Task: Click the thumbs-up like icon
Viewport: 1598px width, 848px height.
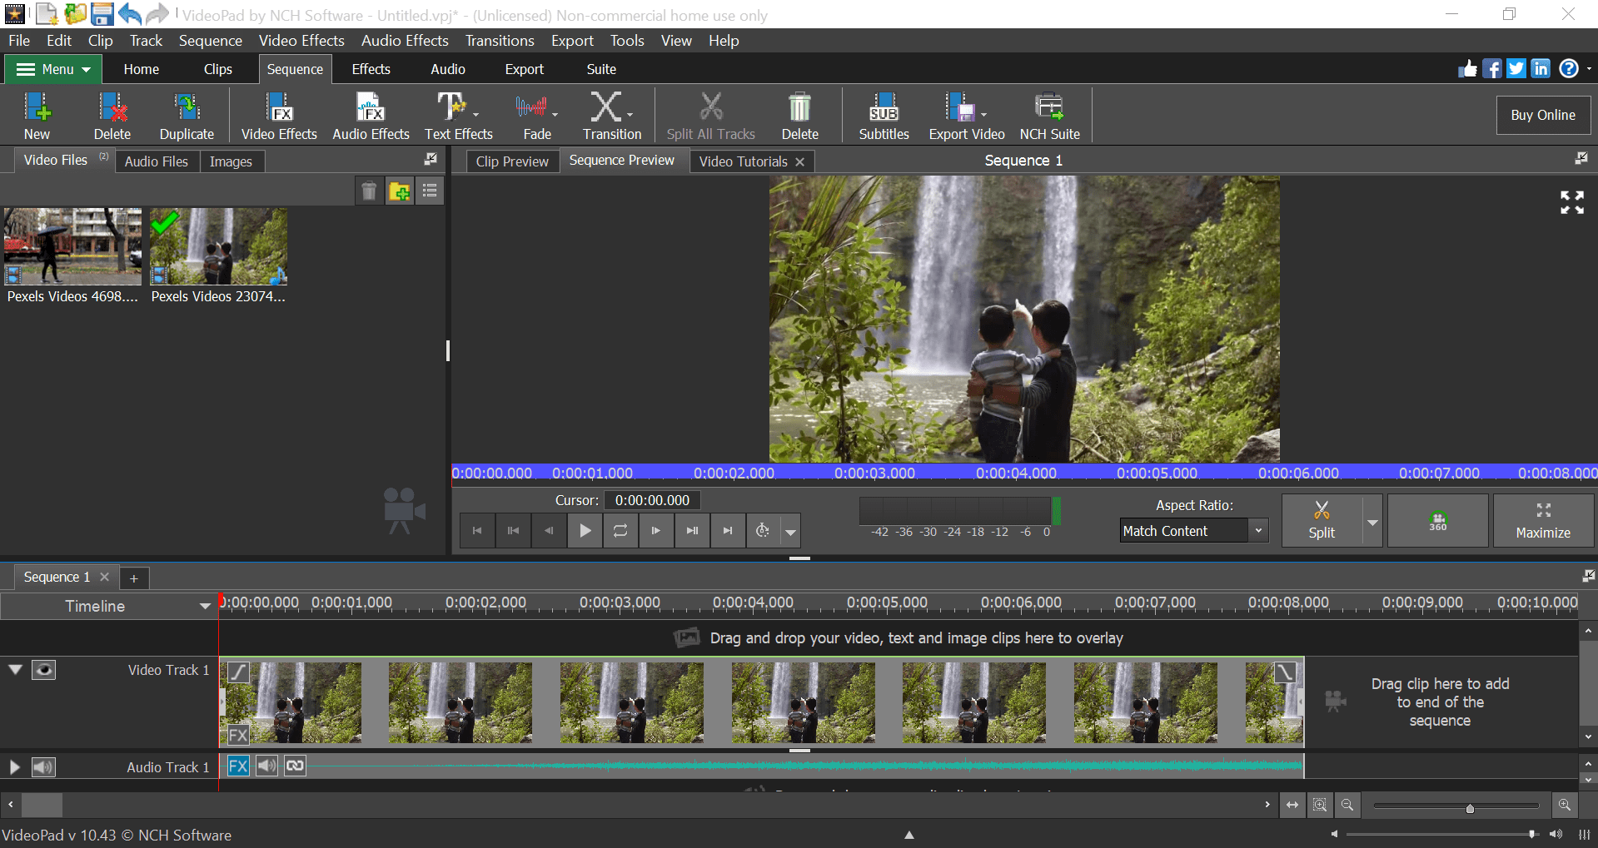Action: pyautogui.click(x=1468, y=69)
